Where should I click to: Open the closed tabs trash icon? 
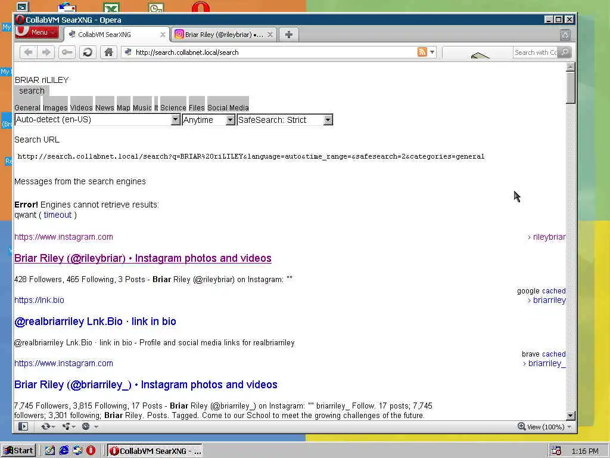tap(565, 35)
